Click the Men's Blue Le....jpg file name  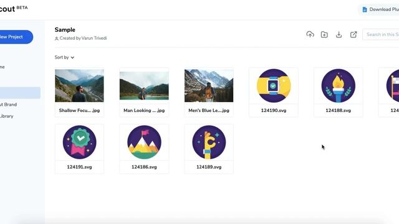click(x=209, y=111)
